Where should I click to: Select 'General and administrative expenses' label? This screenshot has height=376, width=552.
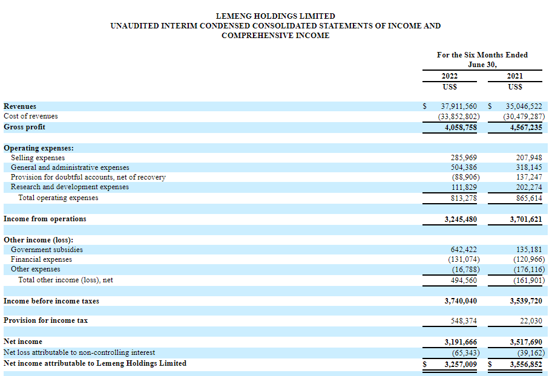point(70,167)
